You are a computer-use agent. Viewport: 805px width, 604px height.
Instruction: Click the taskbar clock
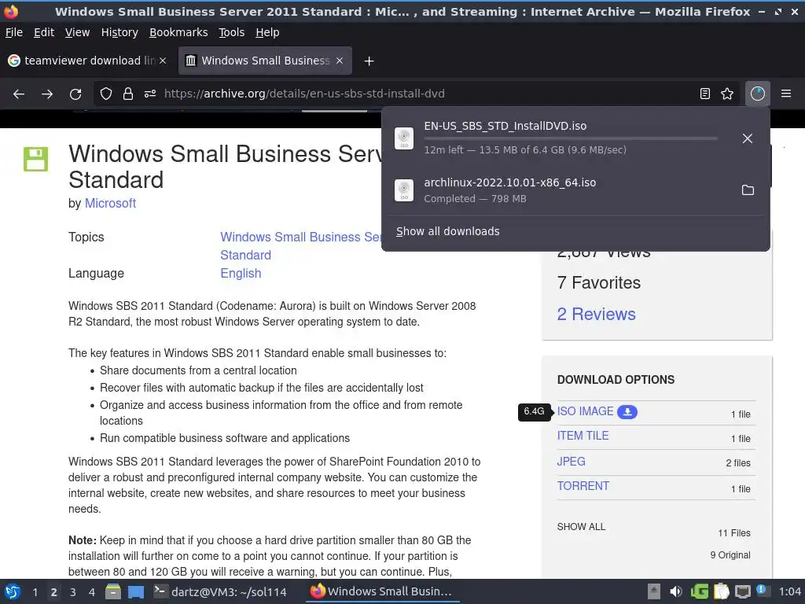[789, 591]
